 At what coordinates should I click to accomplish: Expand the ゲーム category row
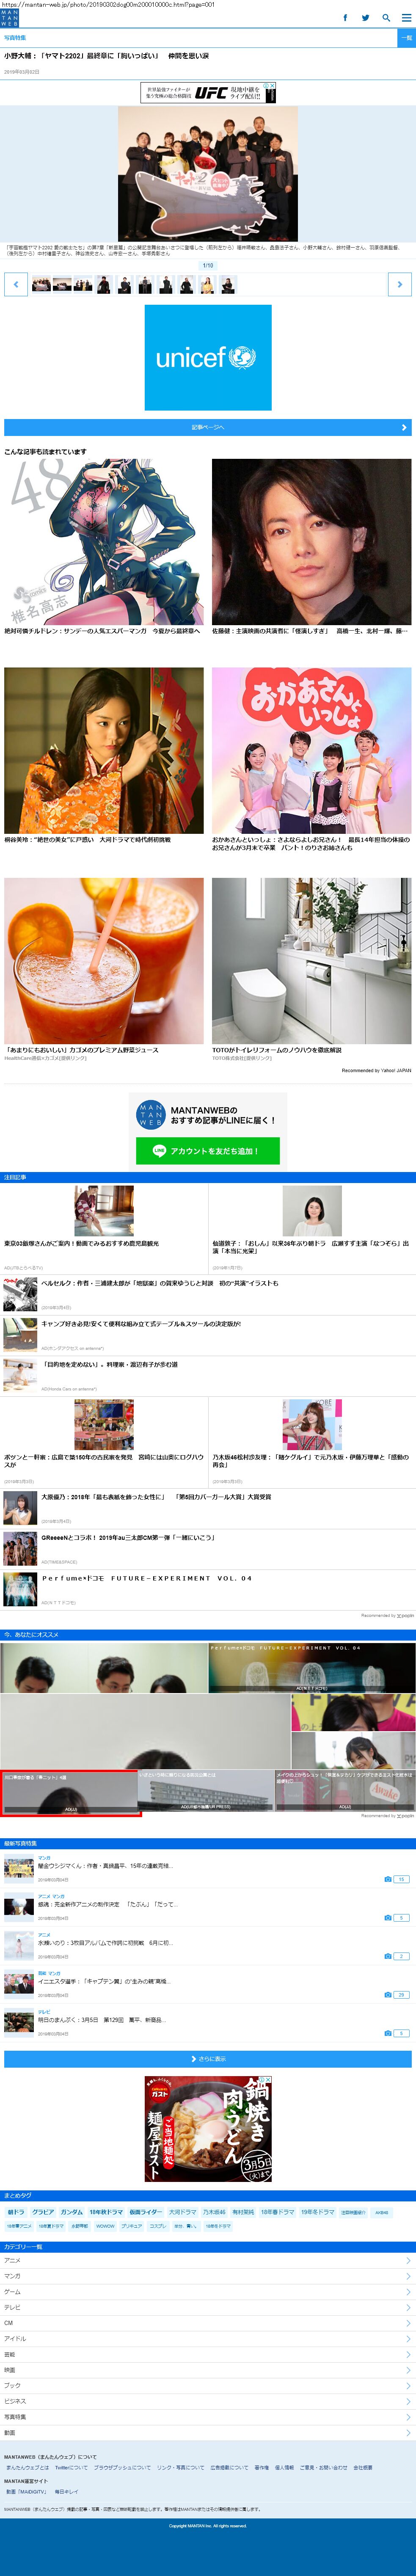pyautogui.click(x=208, y=2291)
